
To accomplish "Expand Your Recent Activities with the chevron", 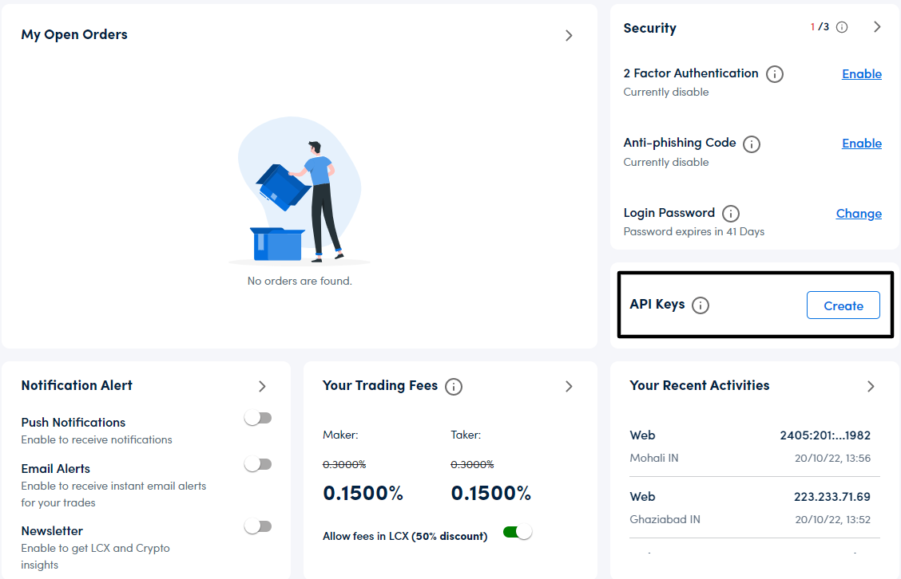I will coord(871,386).
